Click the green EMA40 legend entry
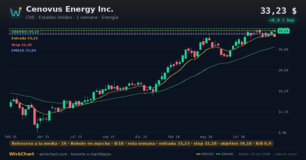 click(224, 154)
